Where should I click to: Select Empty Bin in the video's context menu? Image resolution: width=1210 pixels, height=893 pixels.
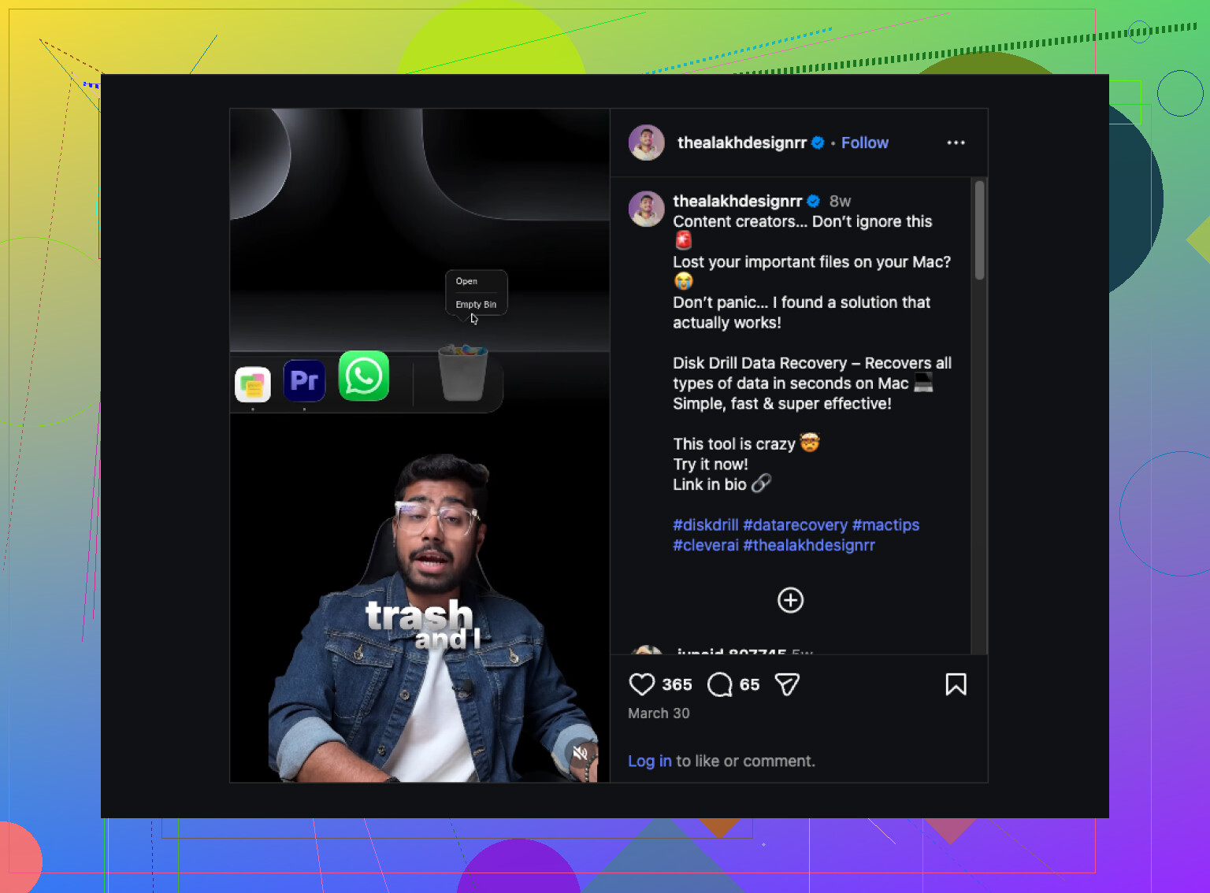pyautogui.click(x=476, y=305)
